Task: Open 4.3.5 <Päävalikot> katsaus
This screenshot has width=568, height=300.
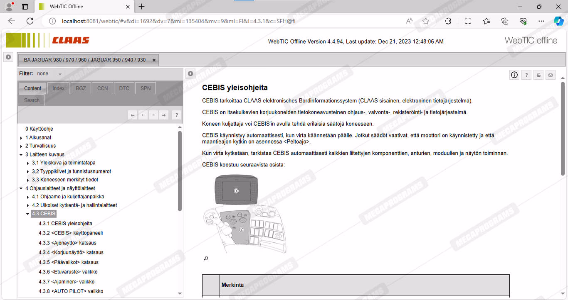Action: (x=69, y=263)
